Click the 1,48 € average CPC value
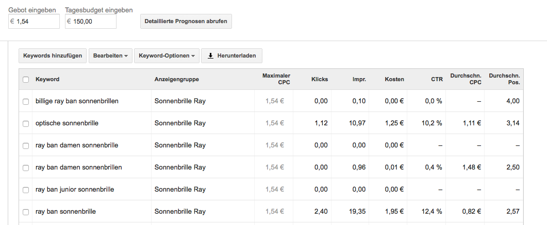Screen dimensions: 547x225 tap(472, 167)
